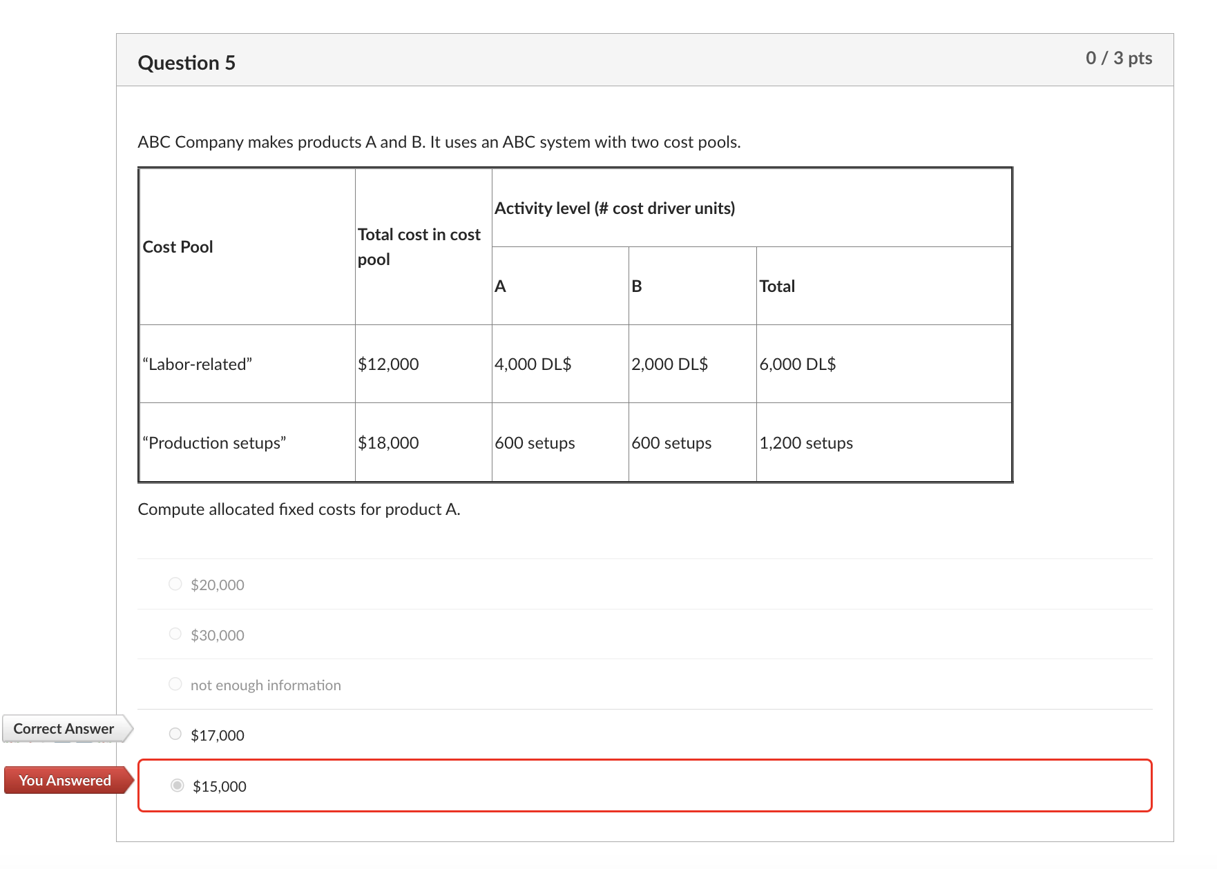
Task: Select the $30,000 answer option
Action: point(175,634)
